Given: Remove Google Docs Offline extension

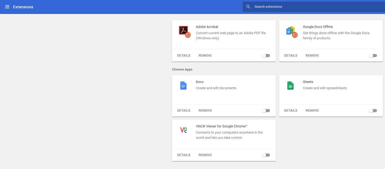Looking at the screenshot, I should point(312,56).
